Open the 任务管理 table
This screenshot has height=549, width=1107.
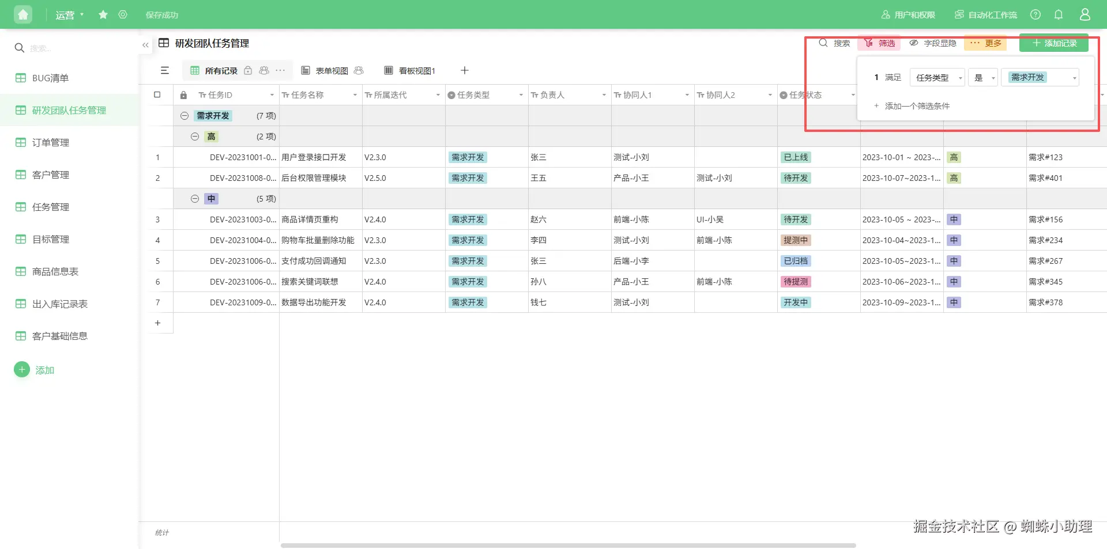coord(69,207)
